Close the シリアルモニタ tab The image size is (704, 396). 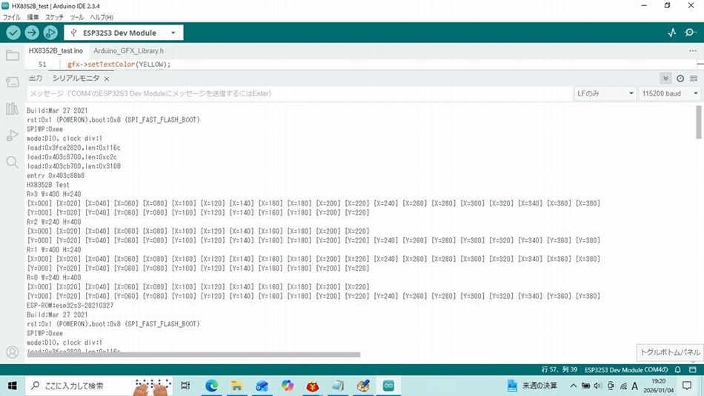click(107, 79)
